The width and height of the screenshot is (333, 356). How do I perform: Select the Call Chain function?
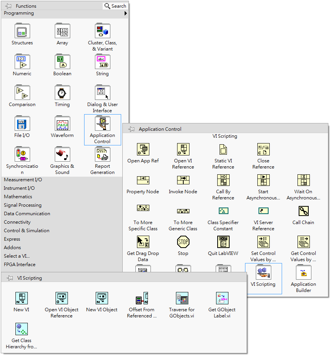(x=303, y=211)
